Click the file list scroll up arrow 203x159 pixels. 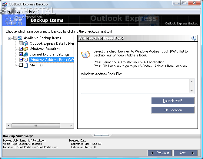click(x=191, y=81)
